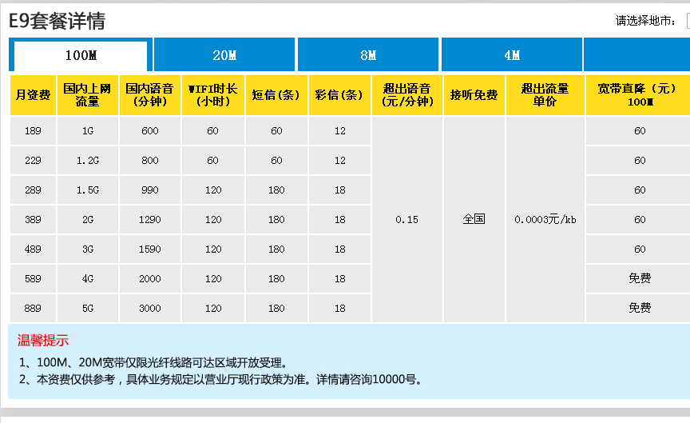
Task: Open the 20M package tab
Action: (224, 55)
